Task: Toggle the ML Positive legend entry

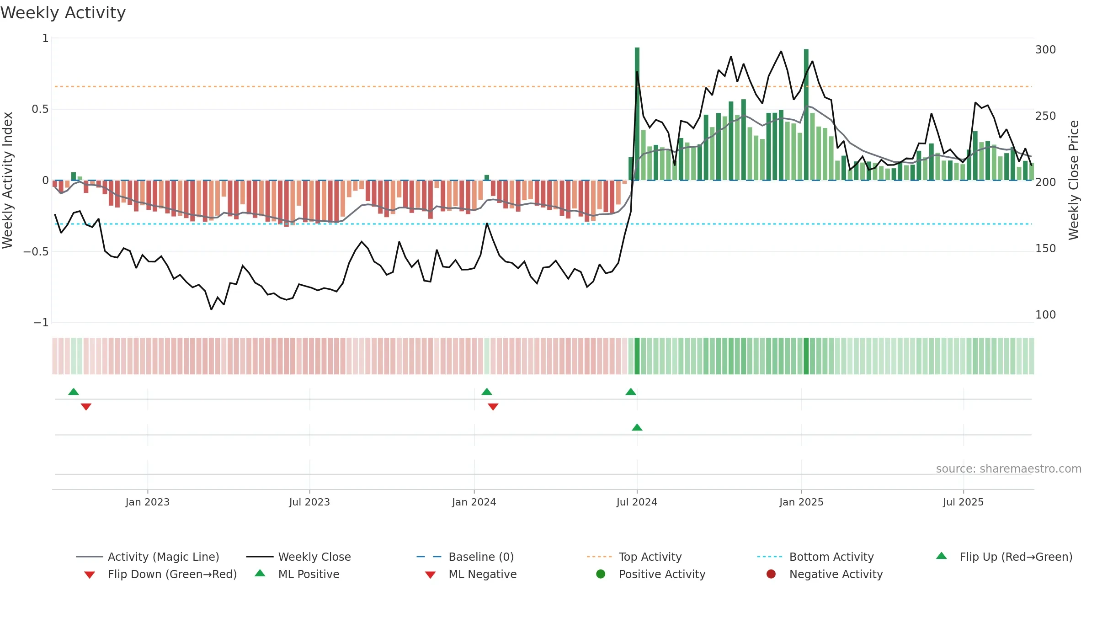Action: (x=297, y=574)
